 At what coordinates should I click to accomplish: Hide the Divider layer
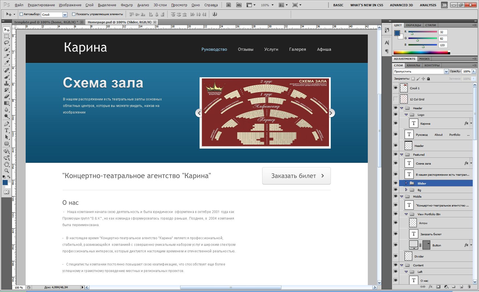coord(395,256)
